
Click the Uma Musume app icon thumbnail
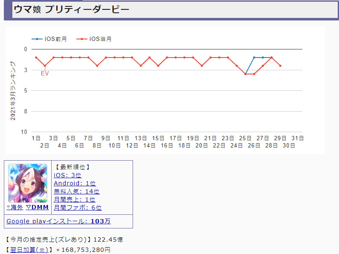28,183
